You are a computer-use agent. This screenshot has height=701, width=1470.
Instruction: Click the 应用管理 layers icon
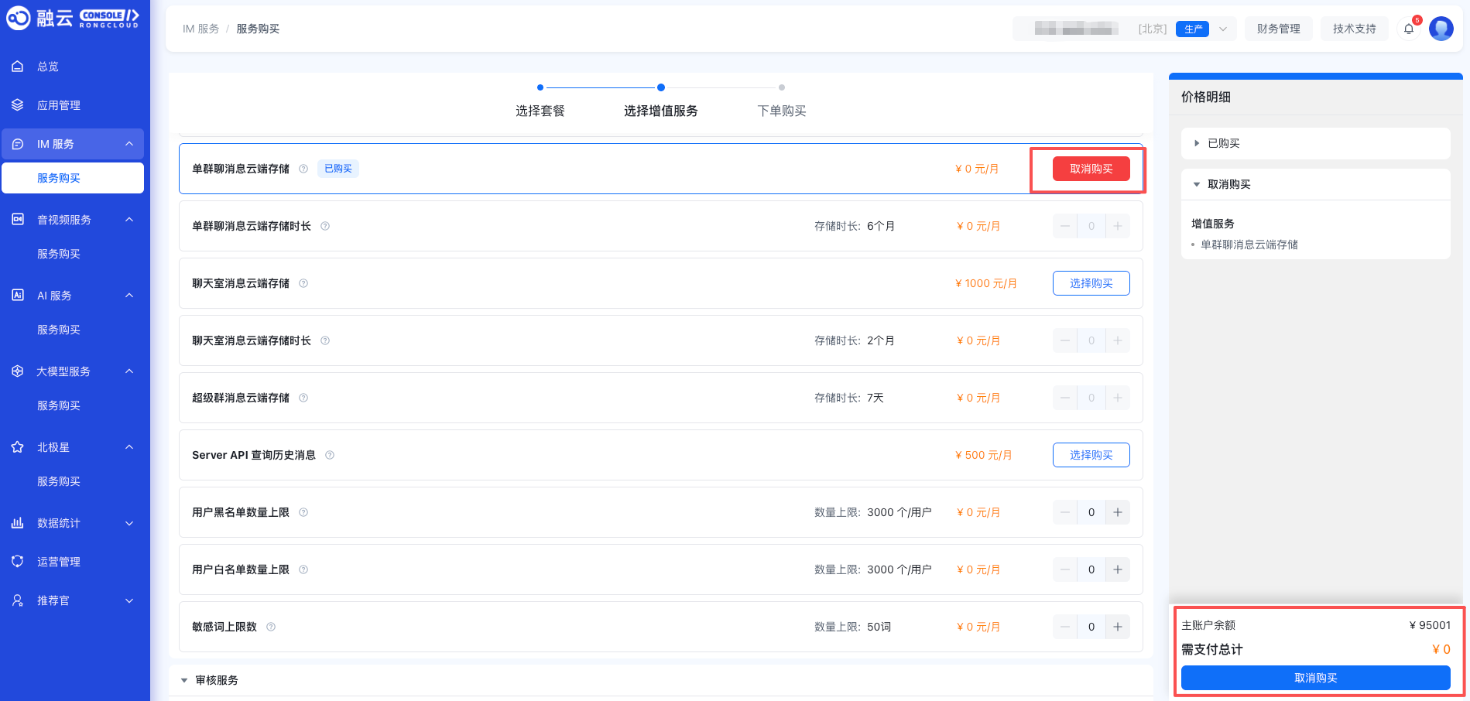point(17,105)
